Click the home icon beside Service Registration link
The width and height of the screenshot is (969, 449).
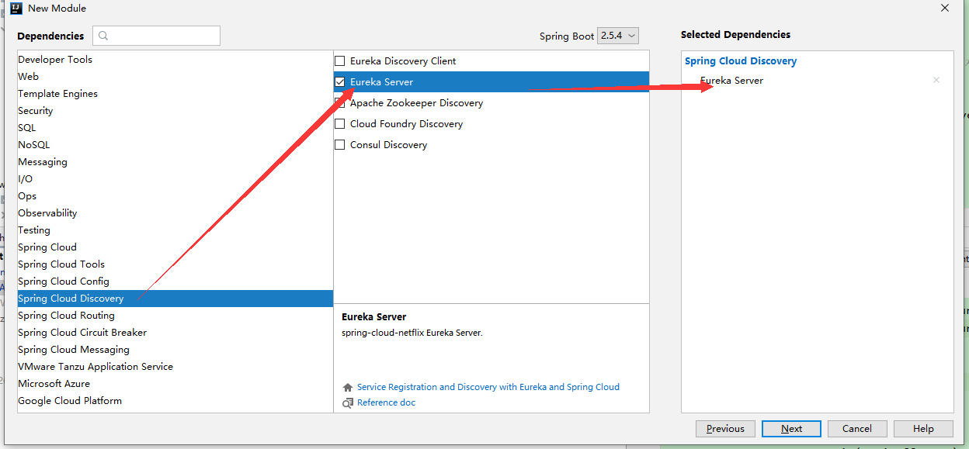coord(348,387)
